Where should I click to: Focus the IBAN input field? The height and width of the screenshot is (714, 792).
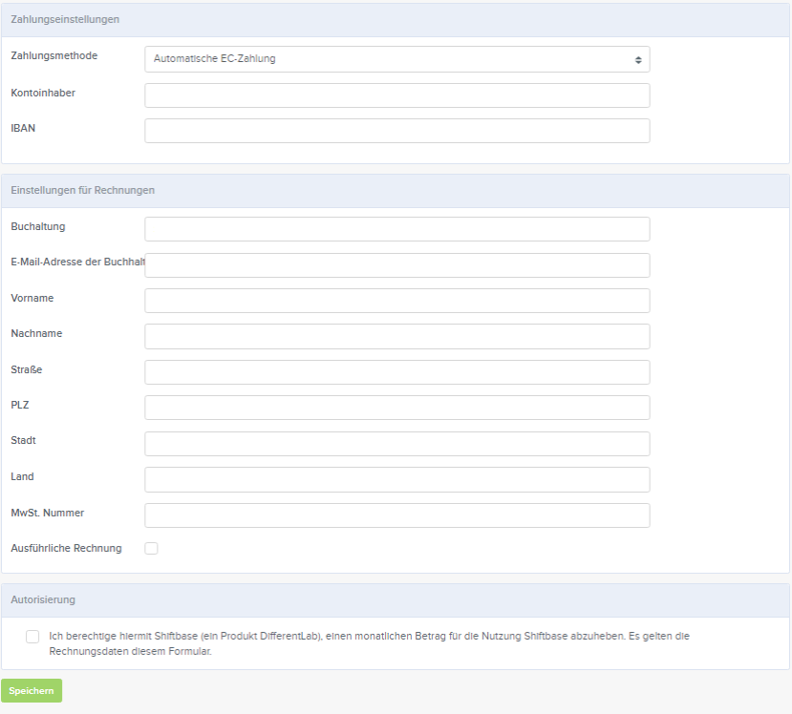pyautogui.click(x=397, y=131)
